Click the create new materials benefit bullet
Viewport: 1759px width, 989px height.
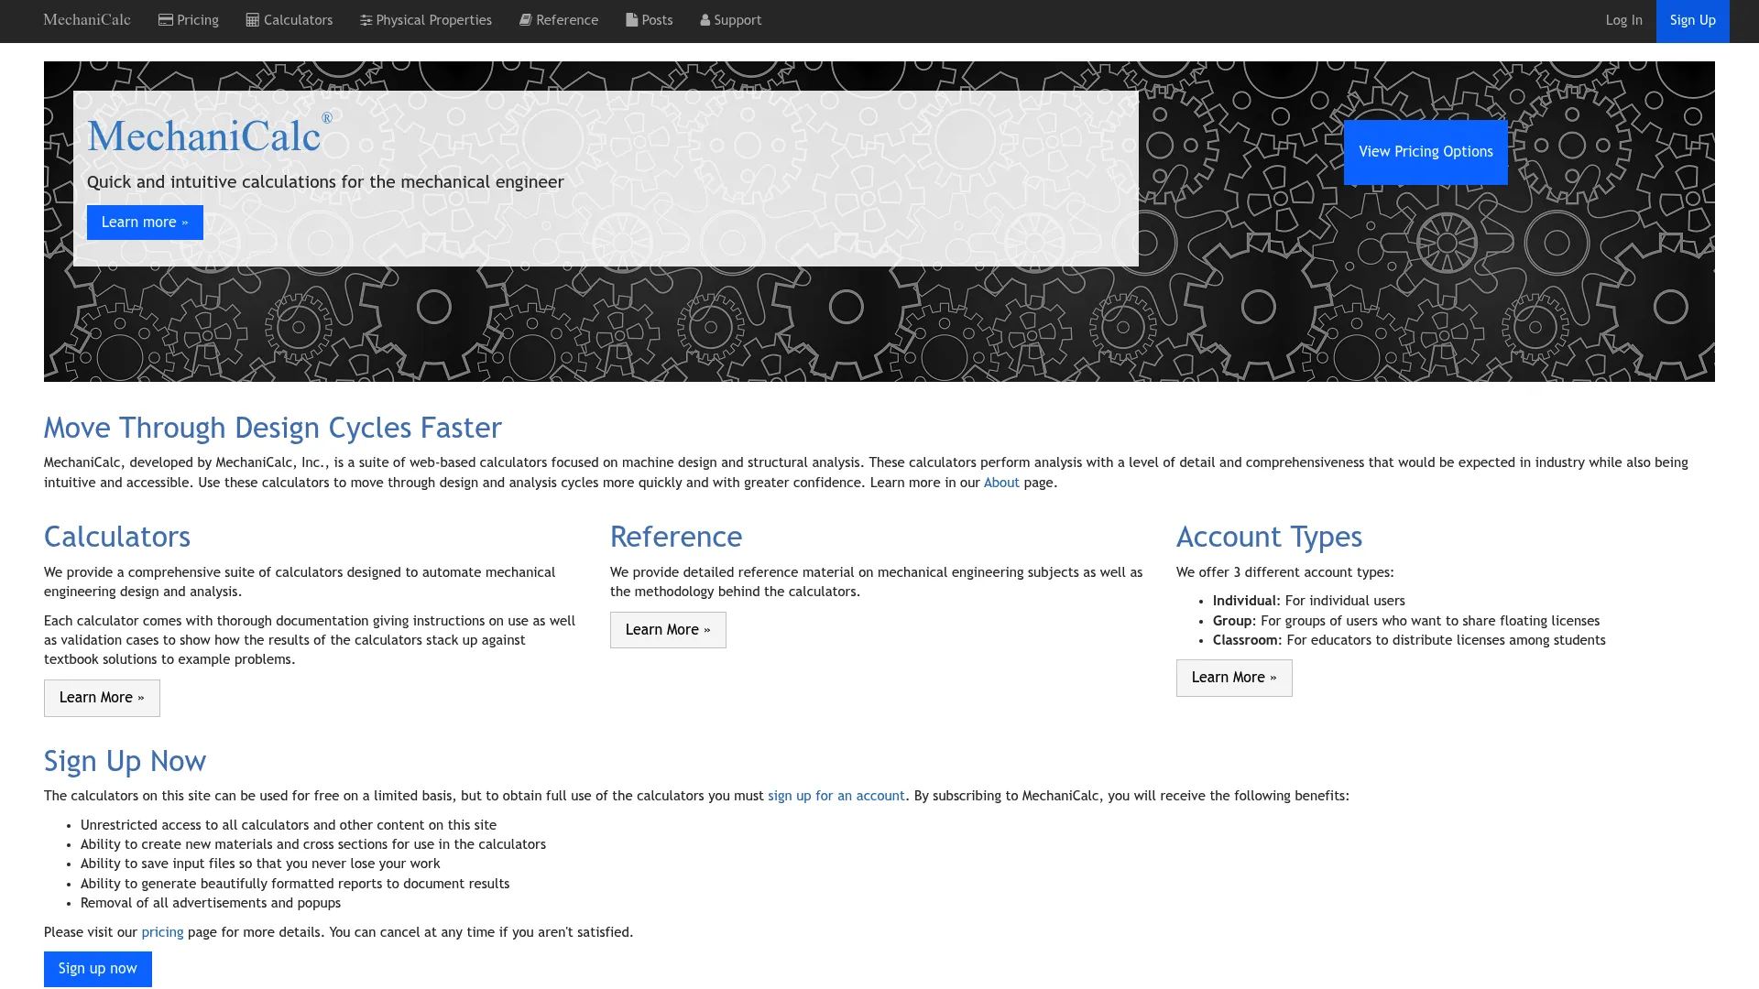(313, 844)
